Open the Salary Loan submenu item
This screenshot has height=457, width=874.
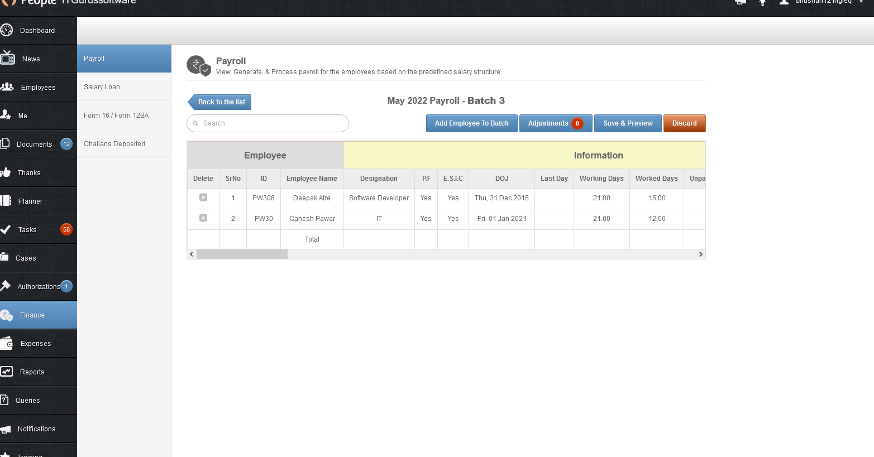click(x=124, y=87)
